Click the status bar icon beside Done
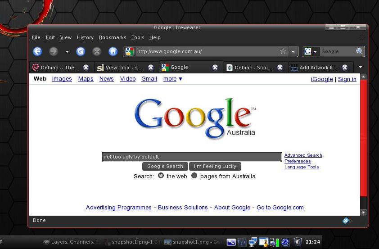 pos(347,220)
